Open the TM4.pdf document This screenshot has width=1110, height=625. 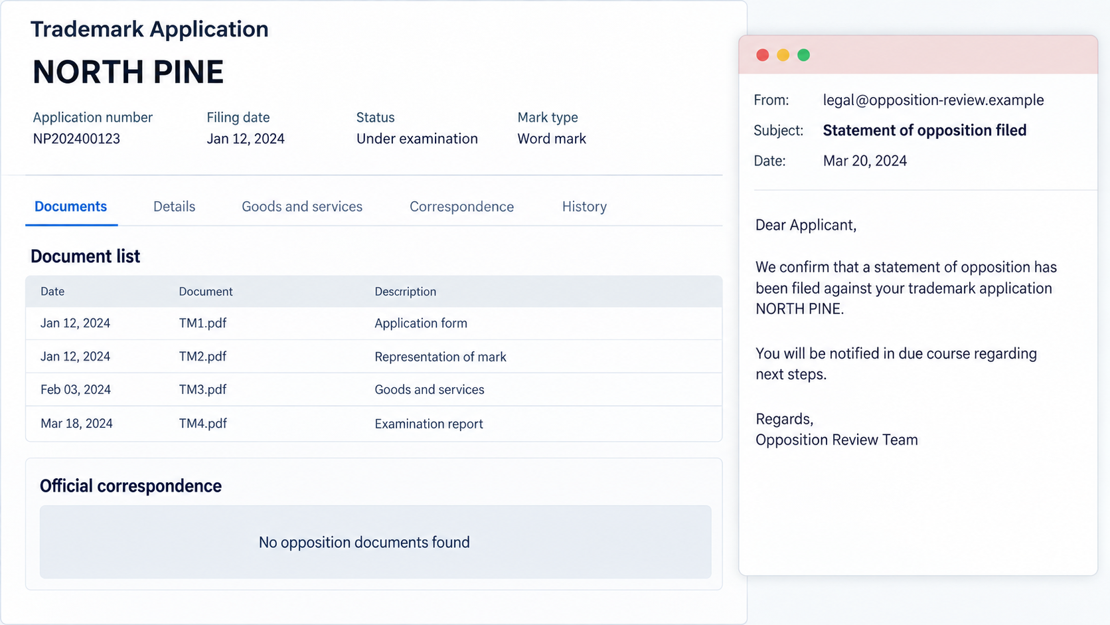202,424
